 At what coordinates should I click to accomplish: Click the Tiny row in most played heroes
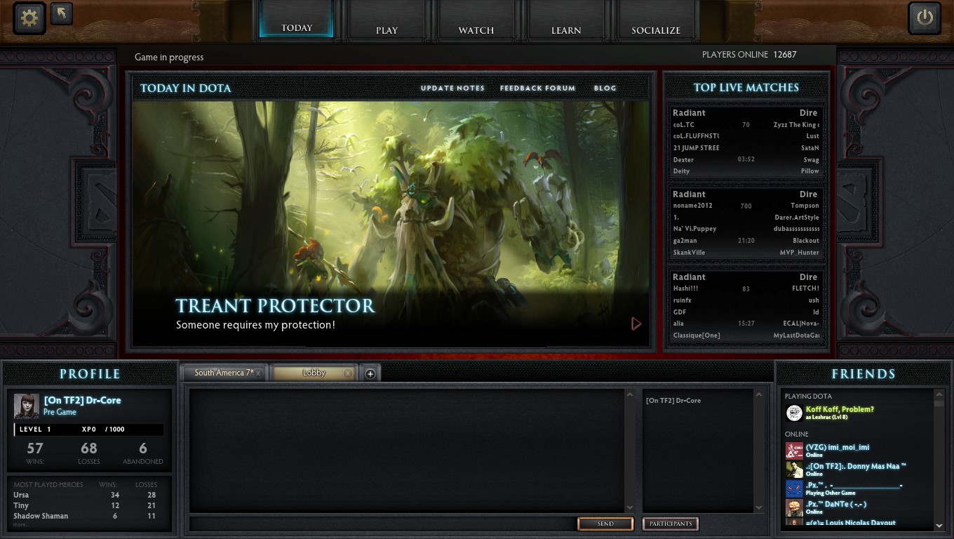(89, 505)
